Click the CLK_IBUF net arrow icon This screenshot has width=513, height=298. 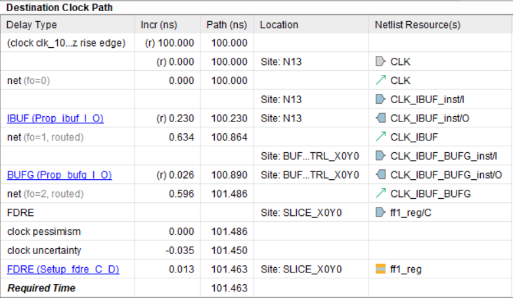(x=380, y=138)
